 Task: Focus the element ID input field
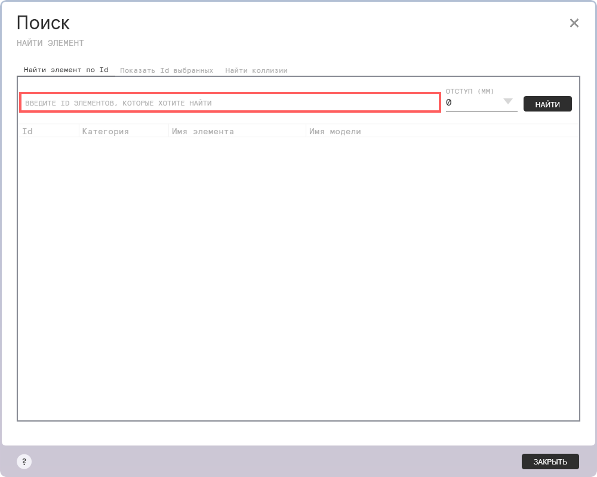(x=230, y=103)
